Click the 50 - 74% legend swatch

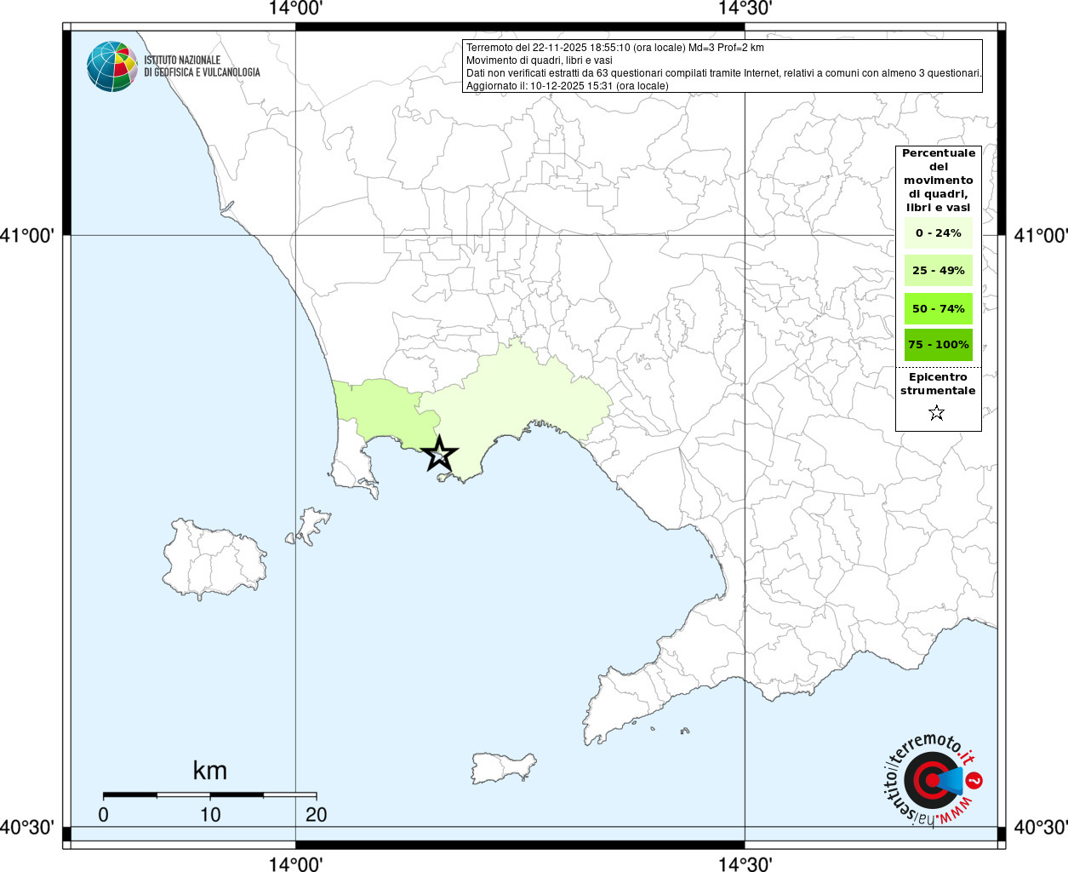coord(938,308)
